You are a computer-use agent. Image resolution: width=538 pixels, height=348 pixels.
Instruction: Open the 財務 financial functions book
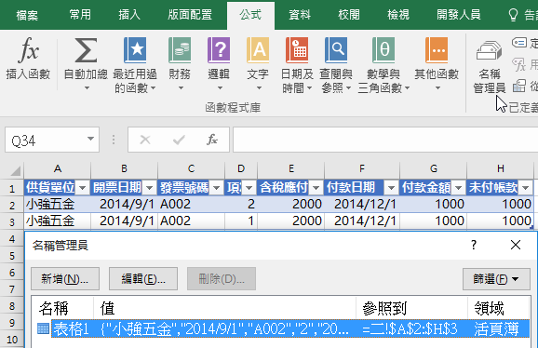[x=180, y=50]
